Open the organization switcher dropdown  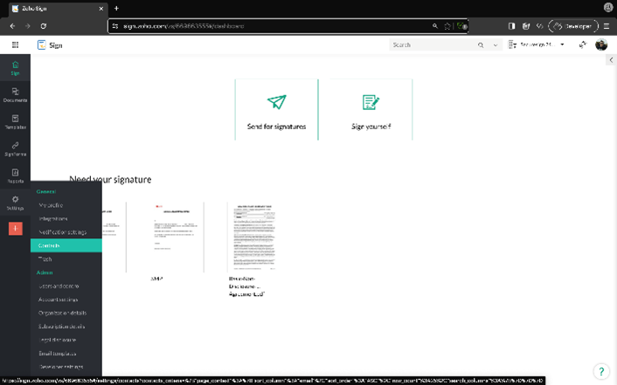tap(542, 45)
